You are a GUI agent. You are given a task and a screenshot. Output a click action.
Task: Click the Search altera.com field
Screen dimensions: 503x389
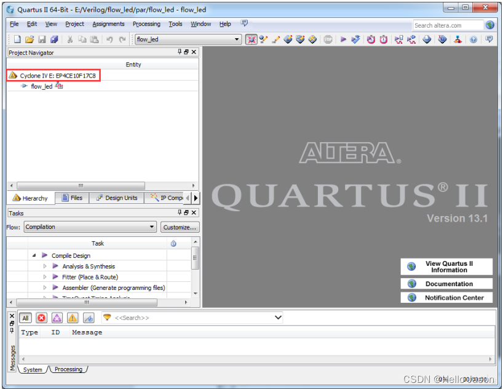[448, 25]
